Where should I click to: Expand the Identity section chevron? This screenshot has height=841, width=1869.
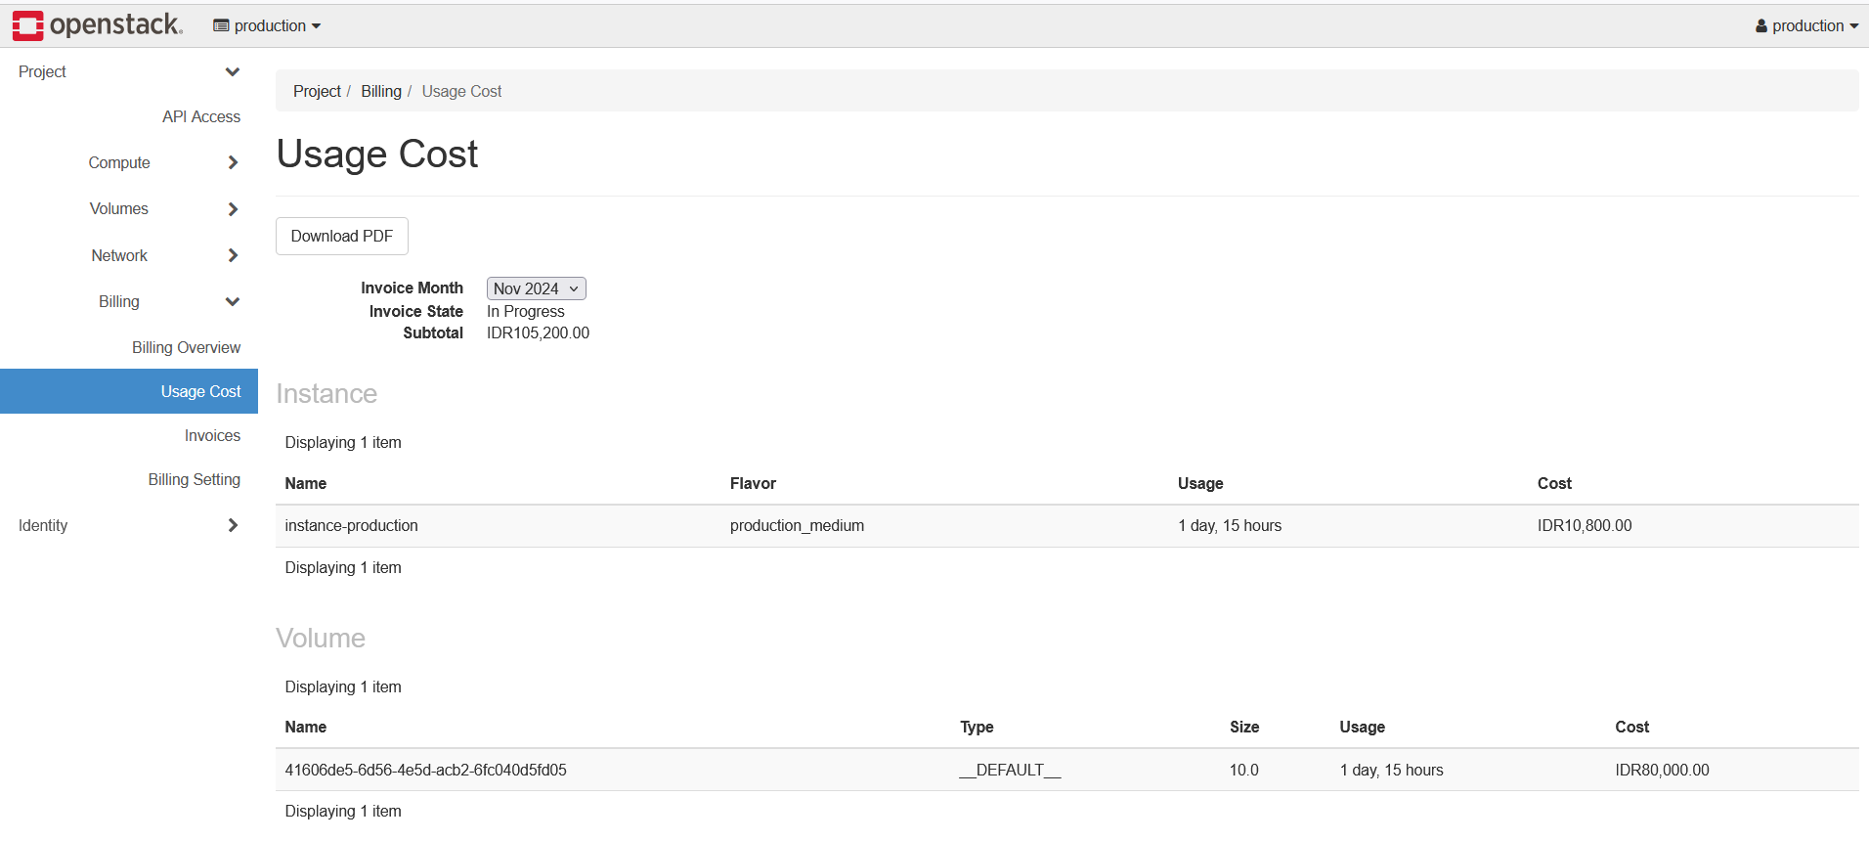tap(233, 526)
